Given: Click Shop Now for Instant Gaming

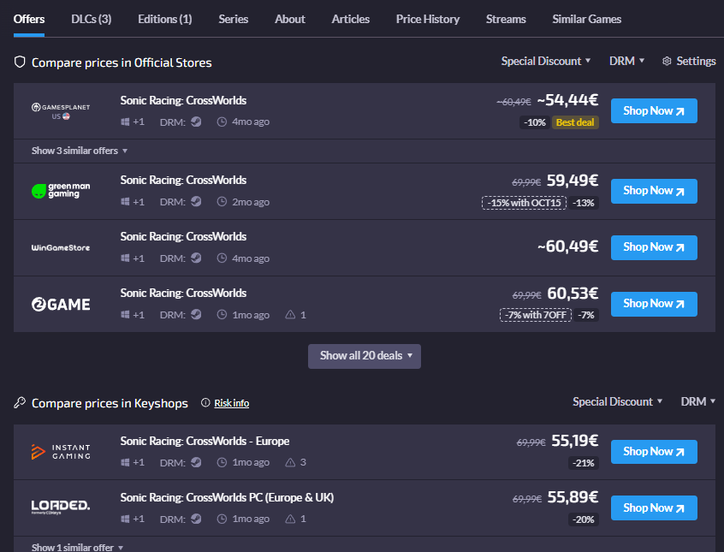Looking at the screenshot, I should (654, 451).
